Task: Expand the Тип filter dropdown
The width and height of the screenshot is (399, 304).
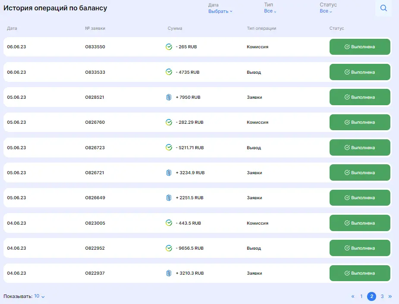Action: coord(270,11)
